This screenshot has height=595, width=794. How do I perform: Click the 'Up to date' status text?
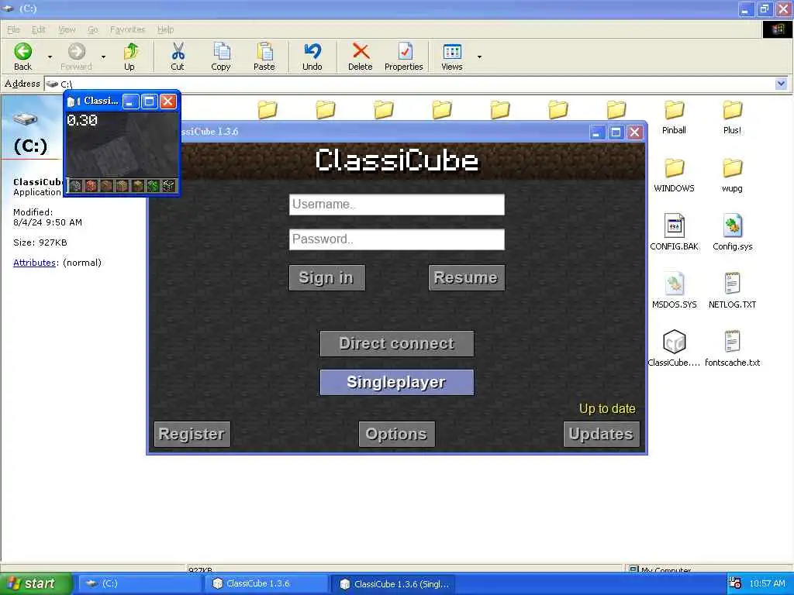pos(607,409)
